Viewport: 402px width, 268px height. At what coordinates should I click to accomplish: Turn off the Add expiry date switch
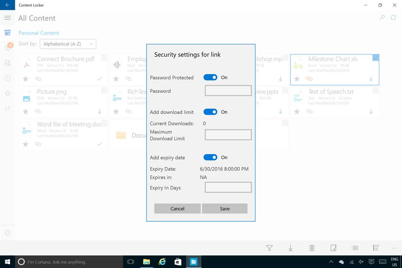tap(210, 157)
